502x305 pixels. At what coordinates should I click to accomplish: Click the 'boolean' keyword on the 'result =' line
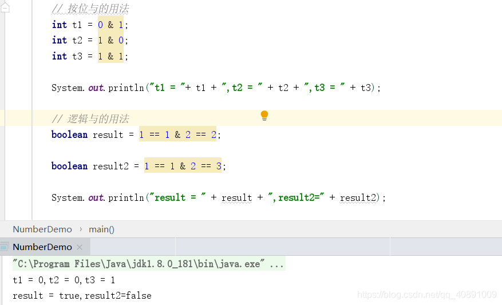click(x=69, y=134)
